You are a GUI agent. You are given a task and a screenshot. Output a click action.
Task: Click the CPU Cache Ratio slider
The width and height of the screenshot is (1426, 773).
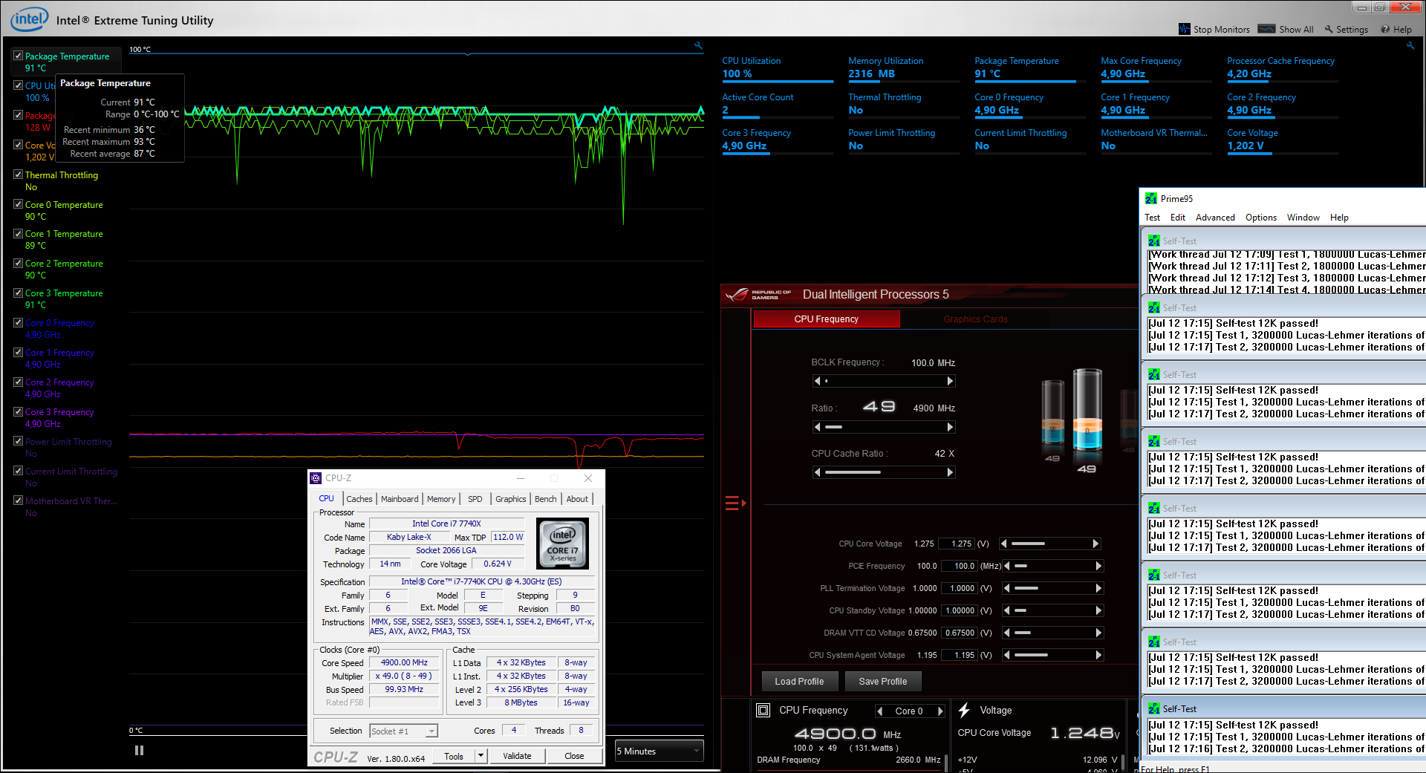pos(883,472)
